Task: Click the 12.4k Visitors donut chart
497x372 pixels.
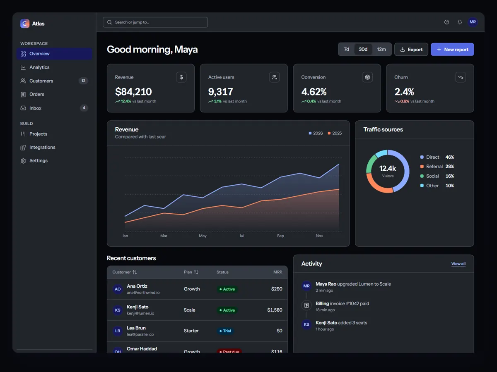Action: pos(388,171)
